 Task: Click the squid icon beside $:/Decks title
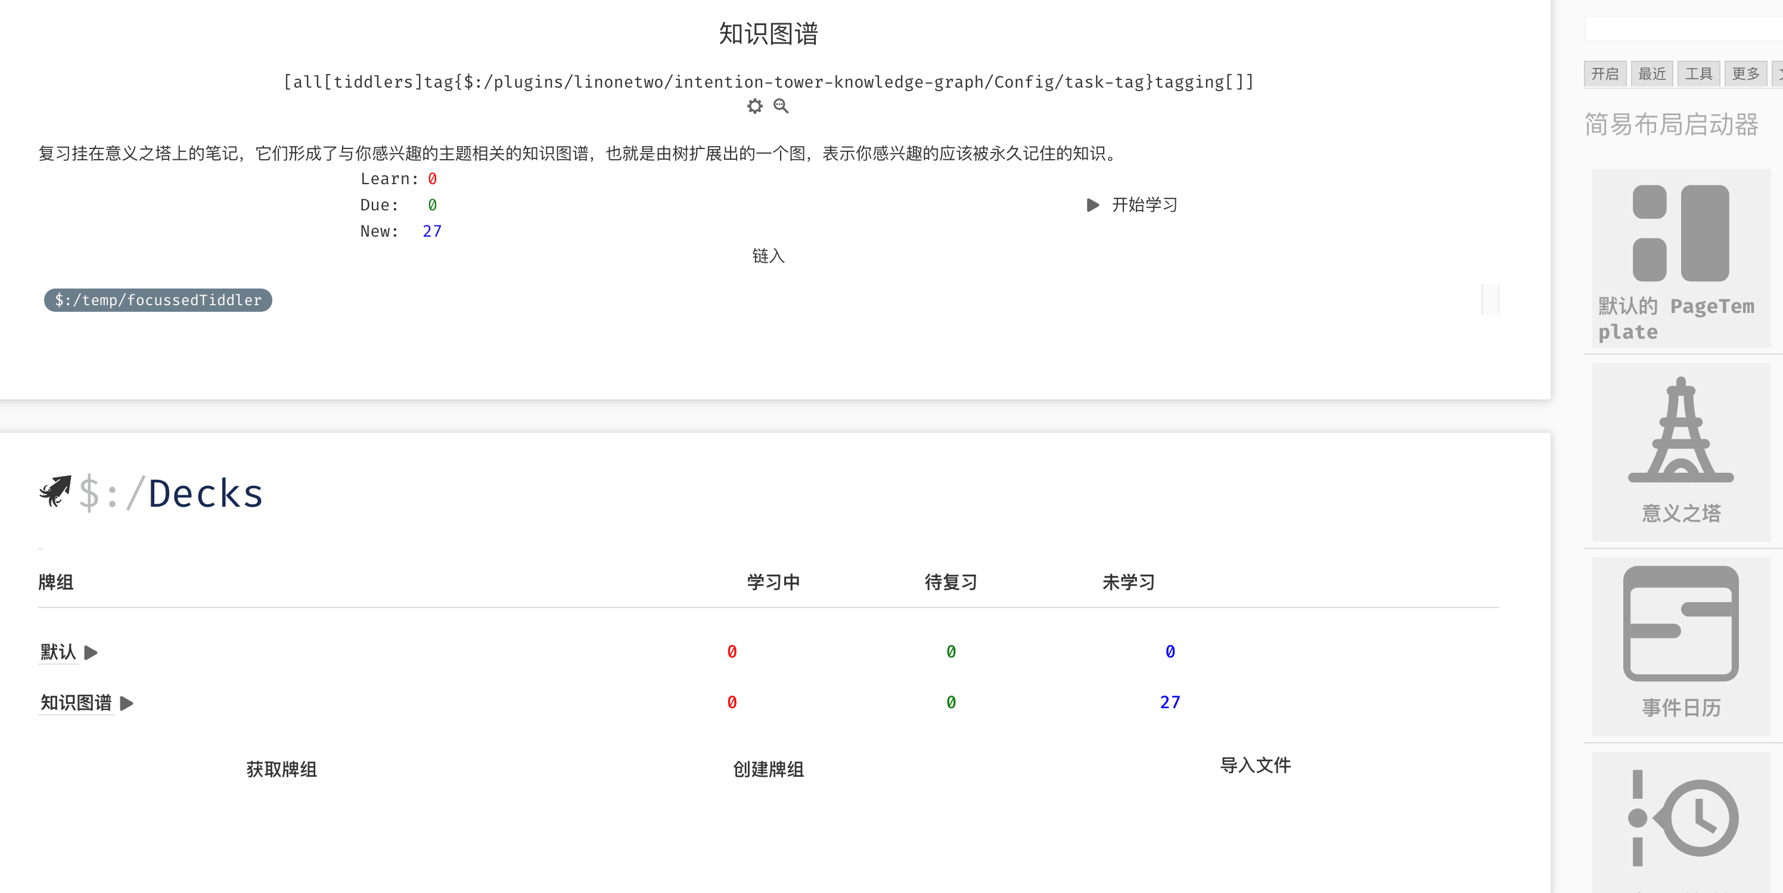point(55,491)
